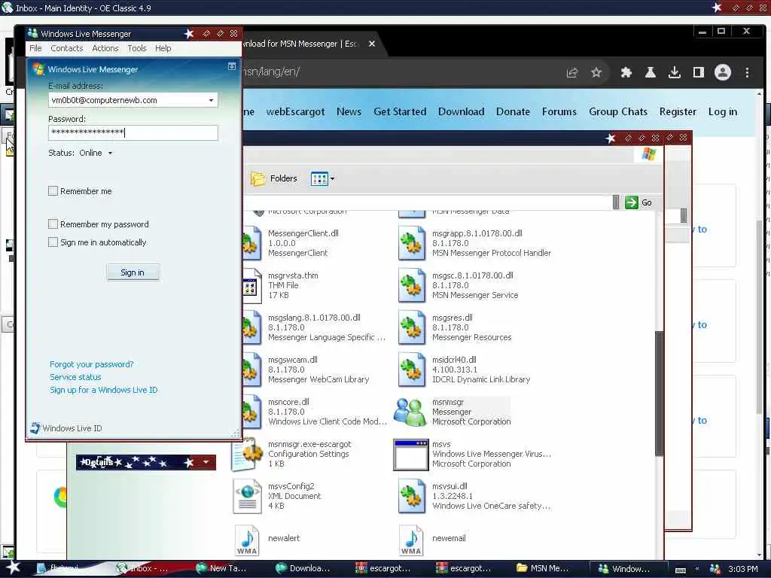Select the msgrvsta.thm file icon
The height and width of the screenshot is (578, 771).
pyautogui.click(x=251, y=285)
